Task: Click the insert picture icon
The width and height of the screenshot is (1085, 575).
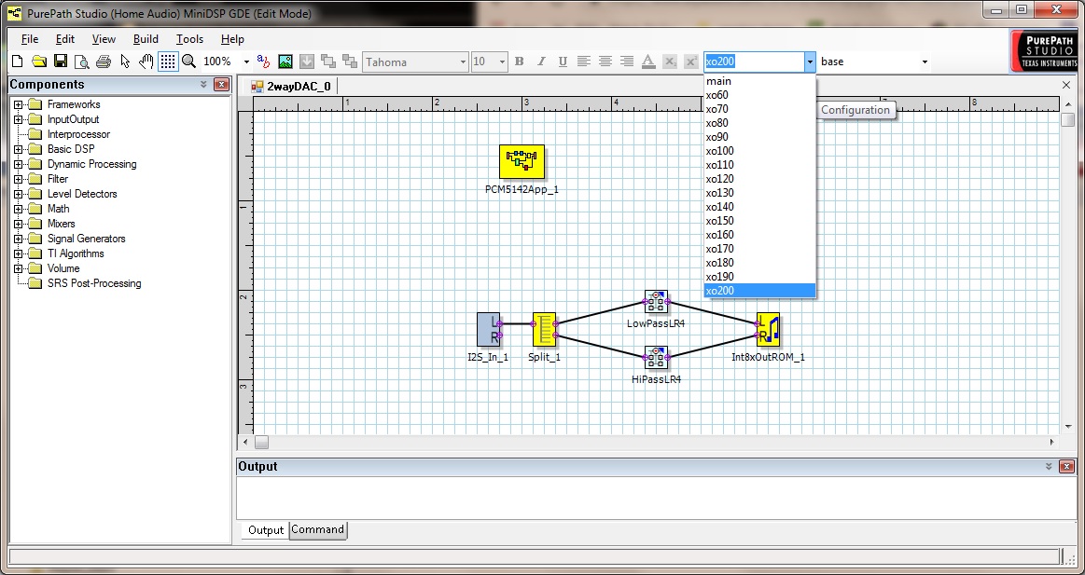Action: point(285,62)
